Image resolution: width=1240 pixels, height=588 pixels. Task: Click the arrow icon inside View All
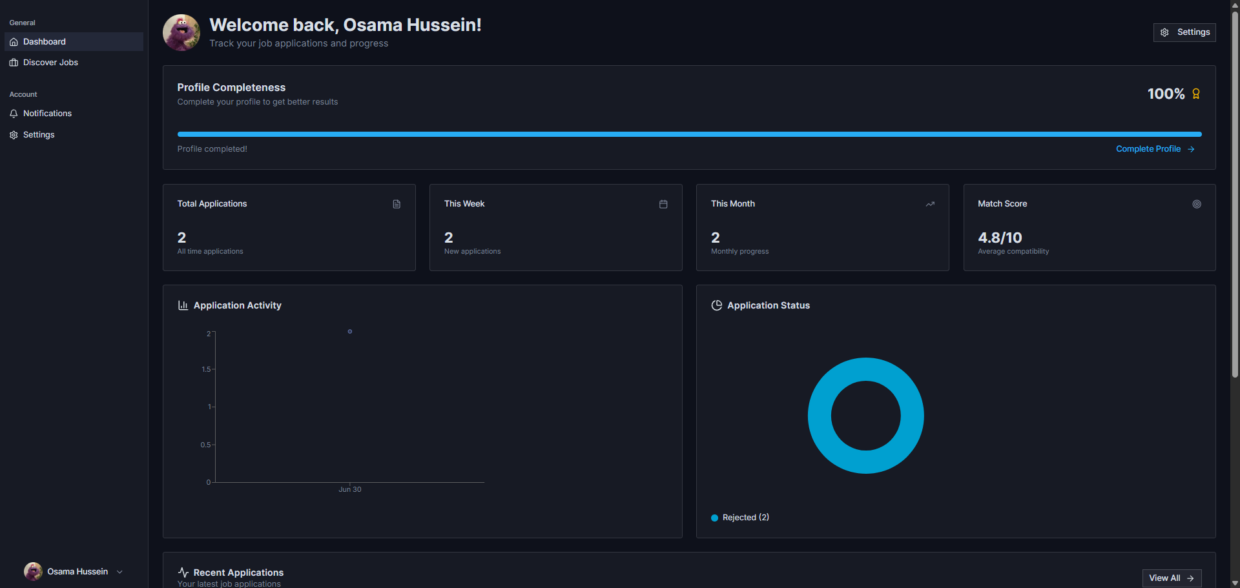pos(1190,578)
